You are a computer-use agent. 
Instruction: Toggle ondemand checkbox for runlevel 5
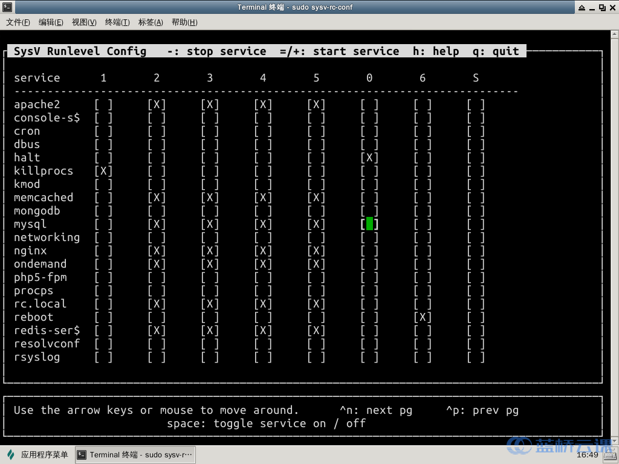[316, 264]
